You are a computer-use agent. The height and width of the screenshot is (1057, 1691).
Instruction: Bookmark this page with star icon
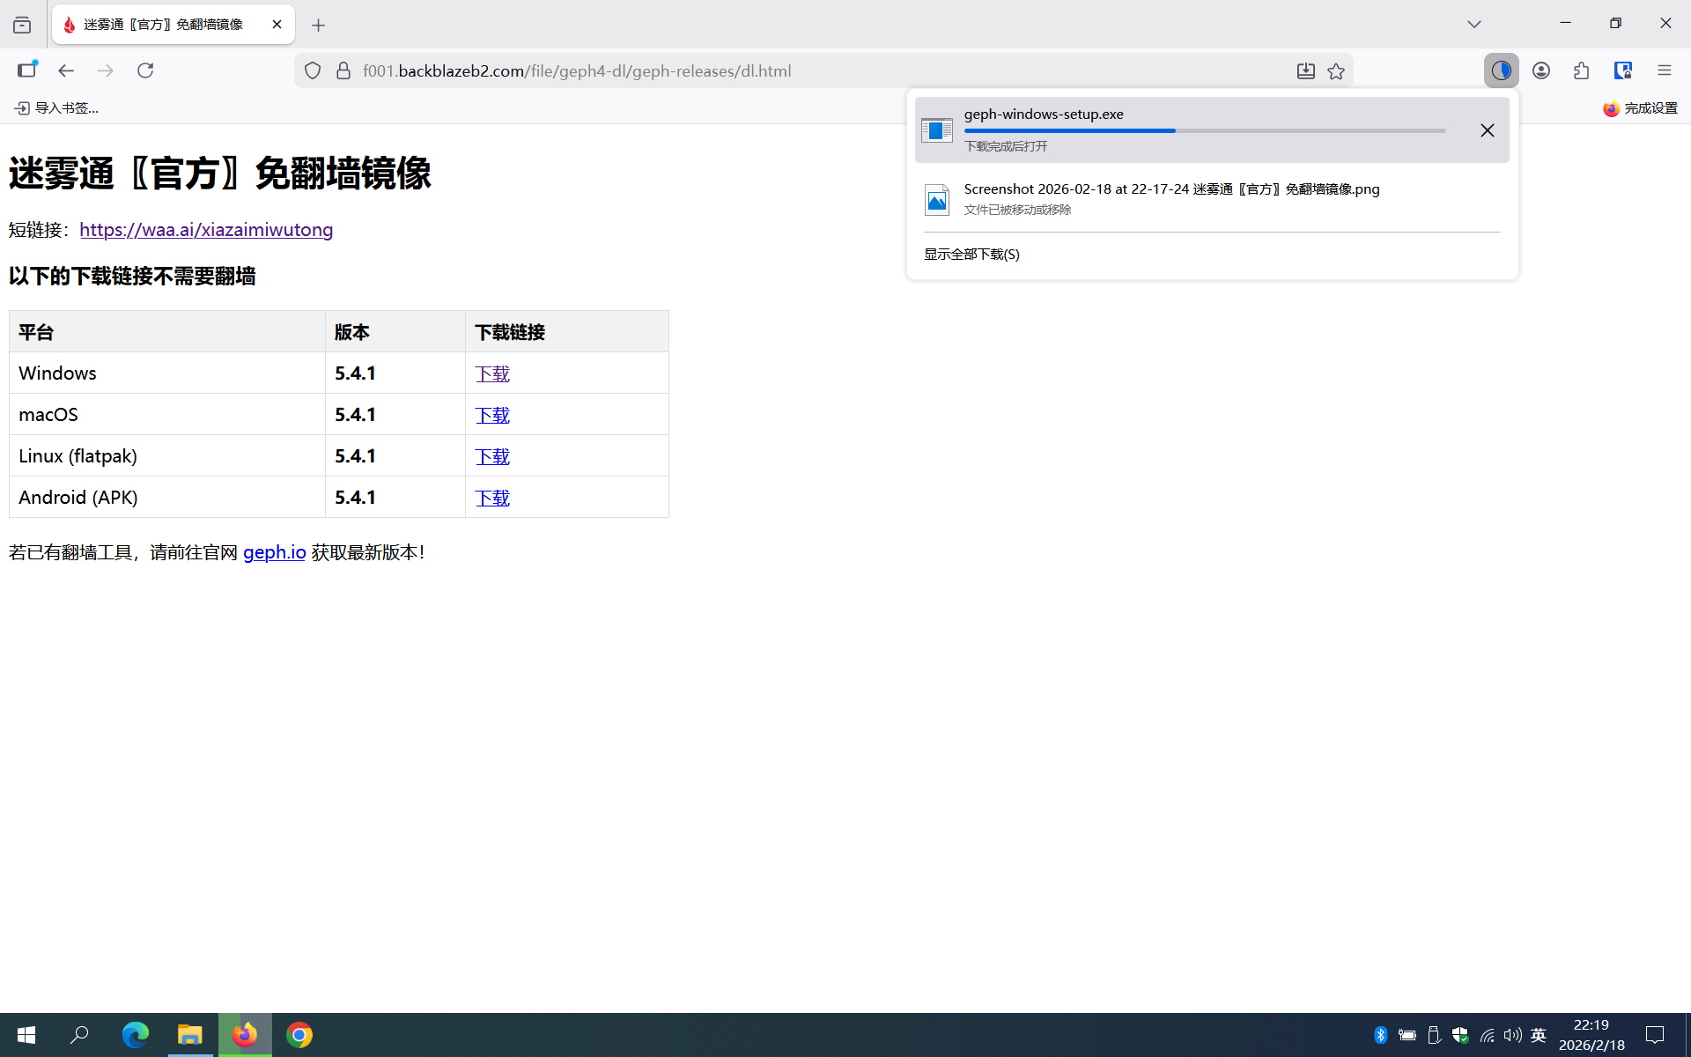click(1336, 71)
